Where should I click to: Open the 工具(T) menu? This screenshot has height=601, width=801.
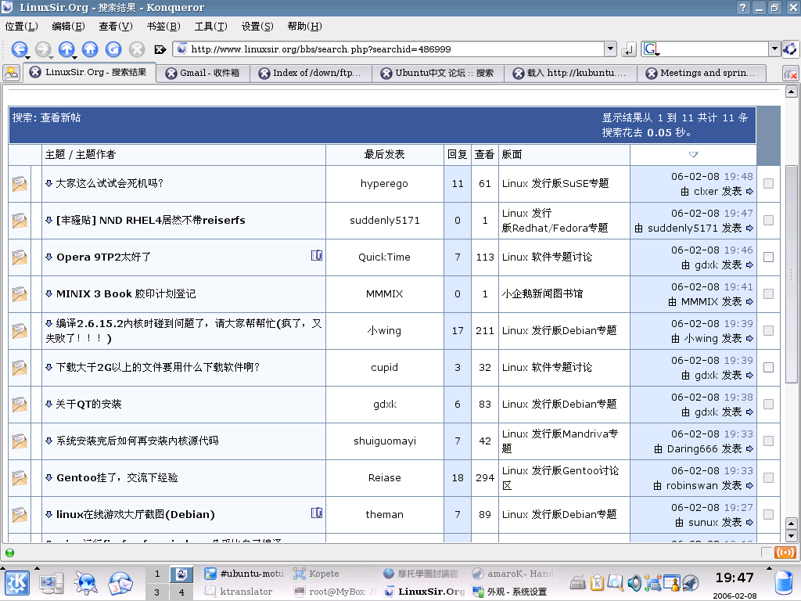pyautogui.click(x=210, y=26)
